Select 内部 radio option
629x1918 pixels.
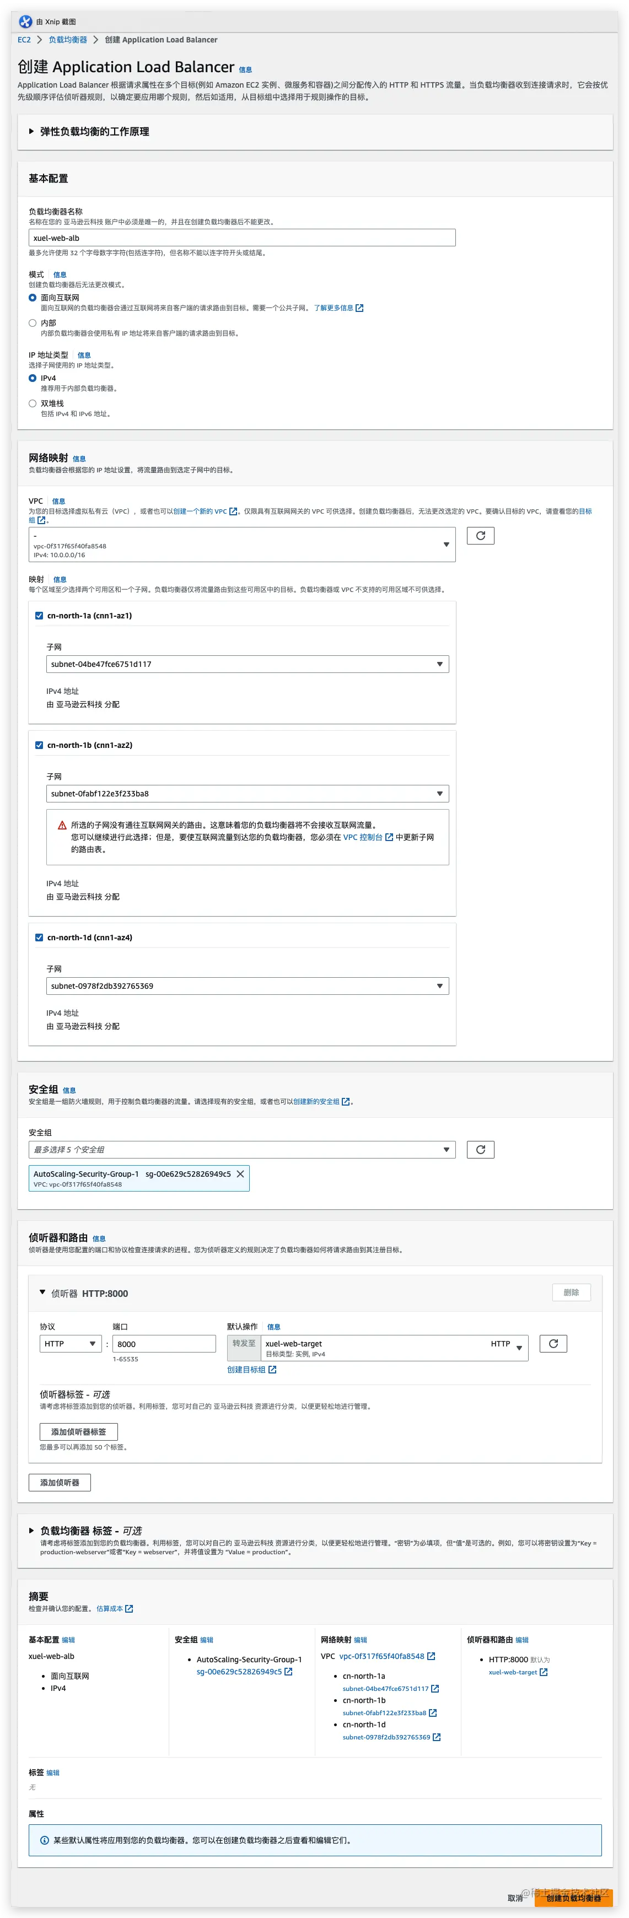click(33, 323)
